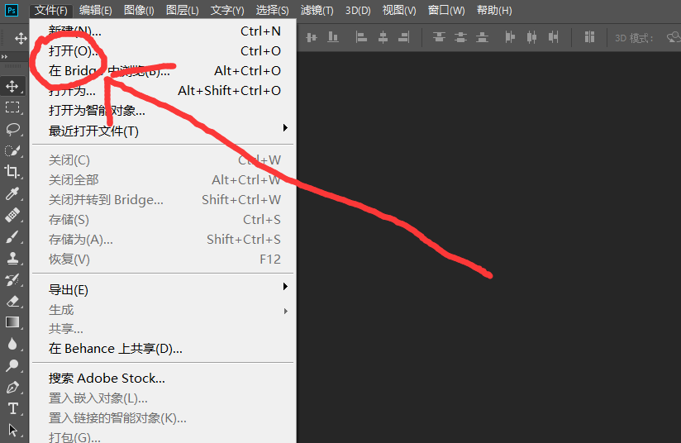The width and height of the screenshot is (681, 443).
Task: Click distribute vertical centers icon
Action: point(461,38)
